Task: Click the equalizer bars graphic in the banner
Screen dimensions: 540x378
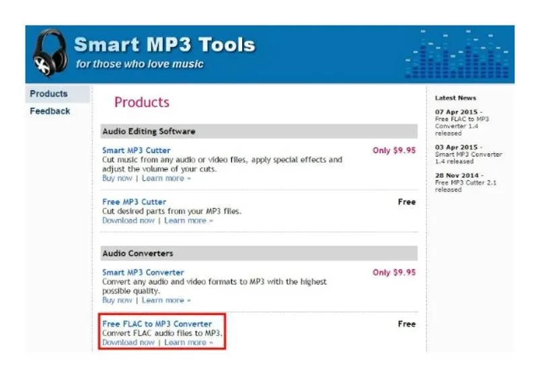Action: [457, 54]
